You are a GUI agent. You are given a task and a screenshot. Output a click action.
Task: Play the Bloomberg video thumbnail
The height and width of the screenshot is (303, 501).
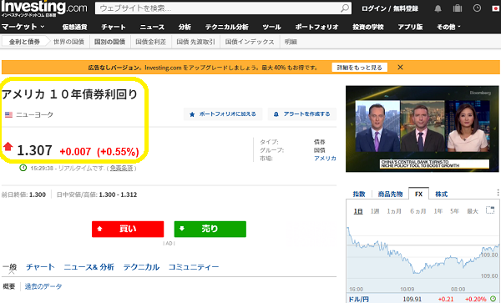coord(422,129)
